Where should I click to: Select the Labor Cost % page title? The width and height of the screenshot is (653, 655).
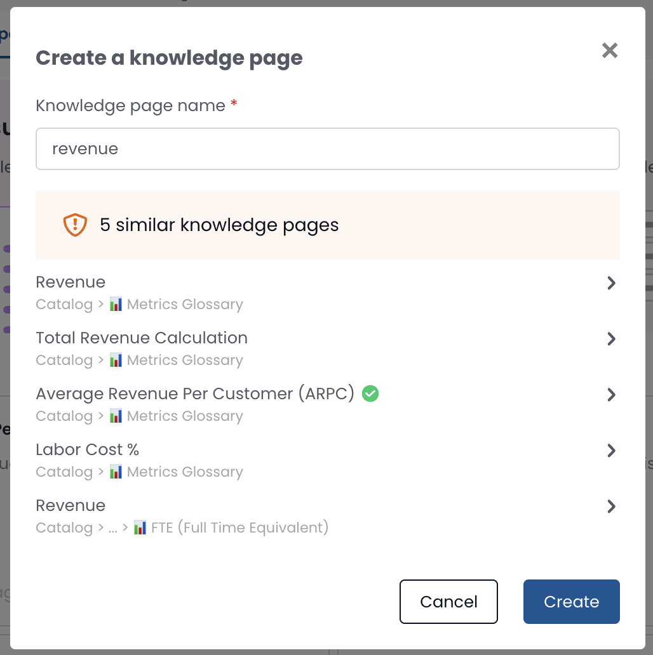[88, 450]
